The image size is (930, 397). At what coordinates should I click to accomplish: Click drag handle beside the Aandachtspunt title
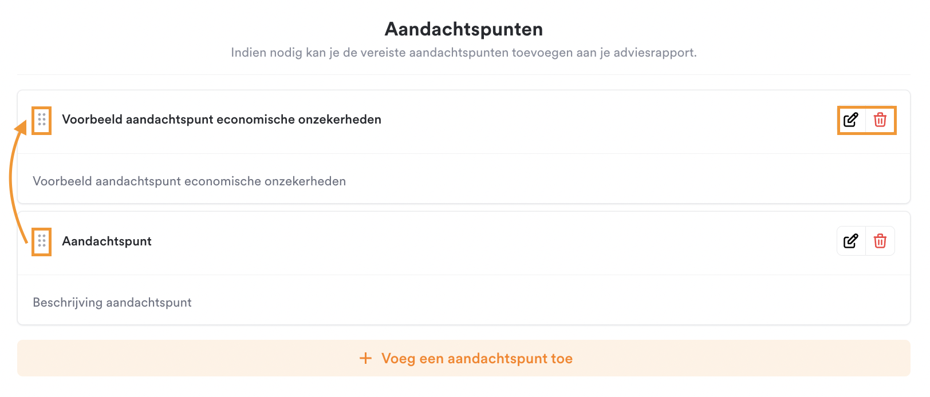(42, 241)
